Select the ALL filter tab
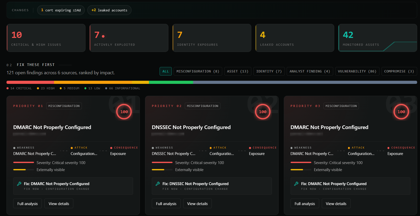The height and width of the screenshot is (216, 420). tap(166, 71)
